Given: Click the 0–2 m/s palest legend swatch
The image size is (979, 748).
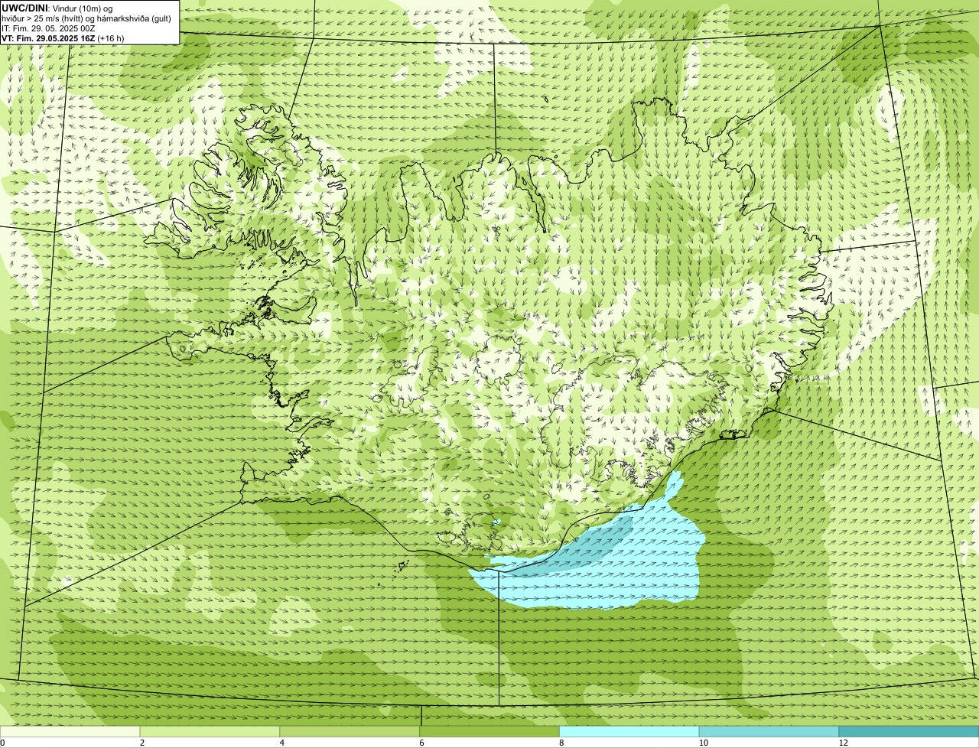Looking at the screenshot, I should [x=70, y=731].
